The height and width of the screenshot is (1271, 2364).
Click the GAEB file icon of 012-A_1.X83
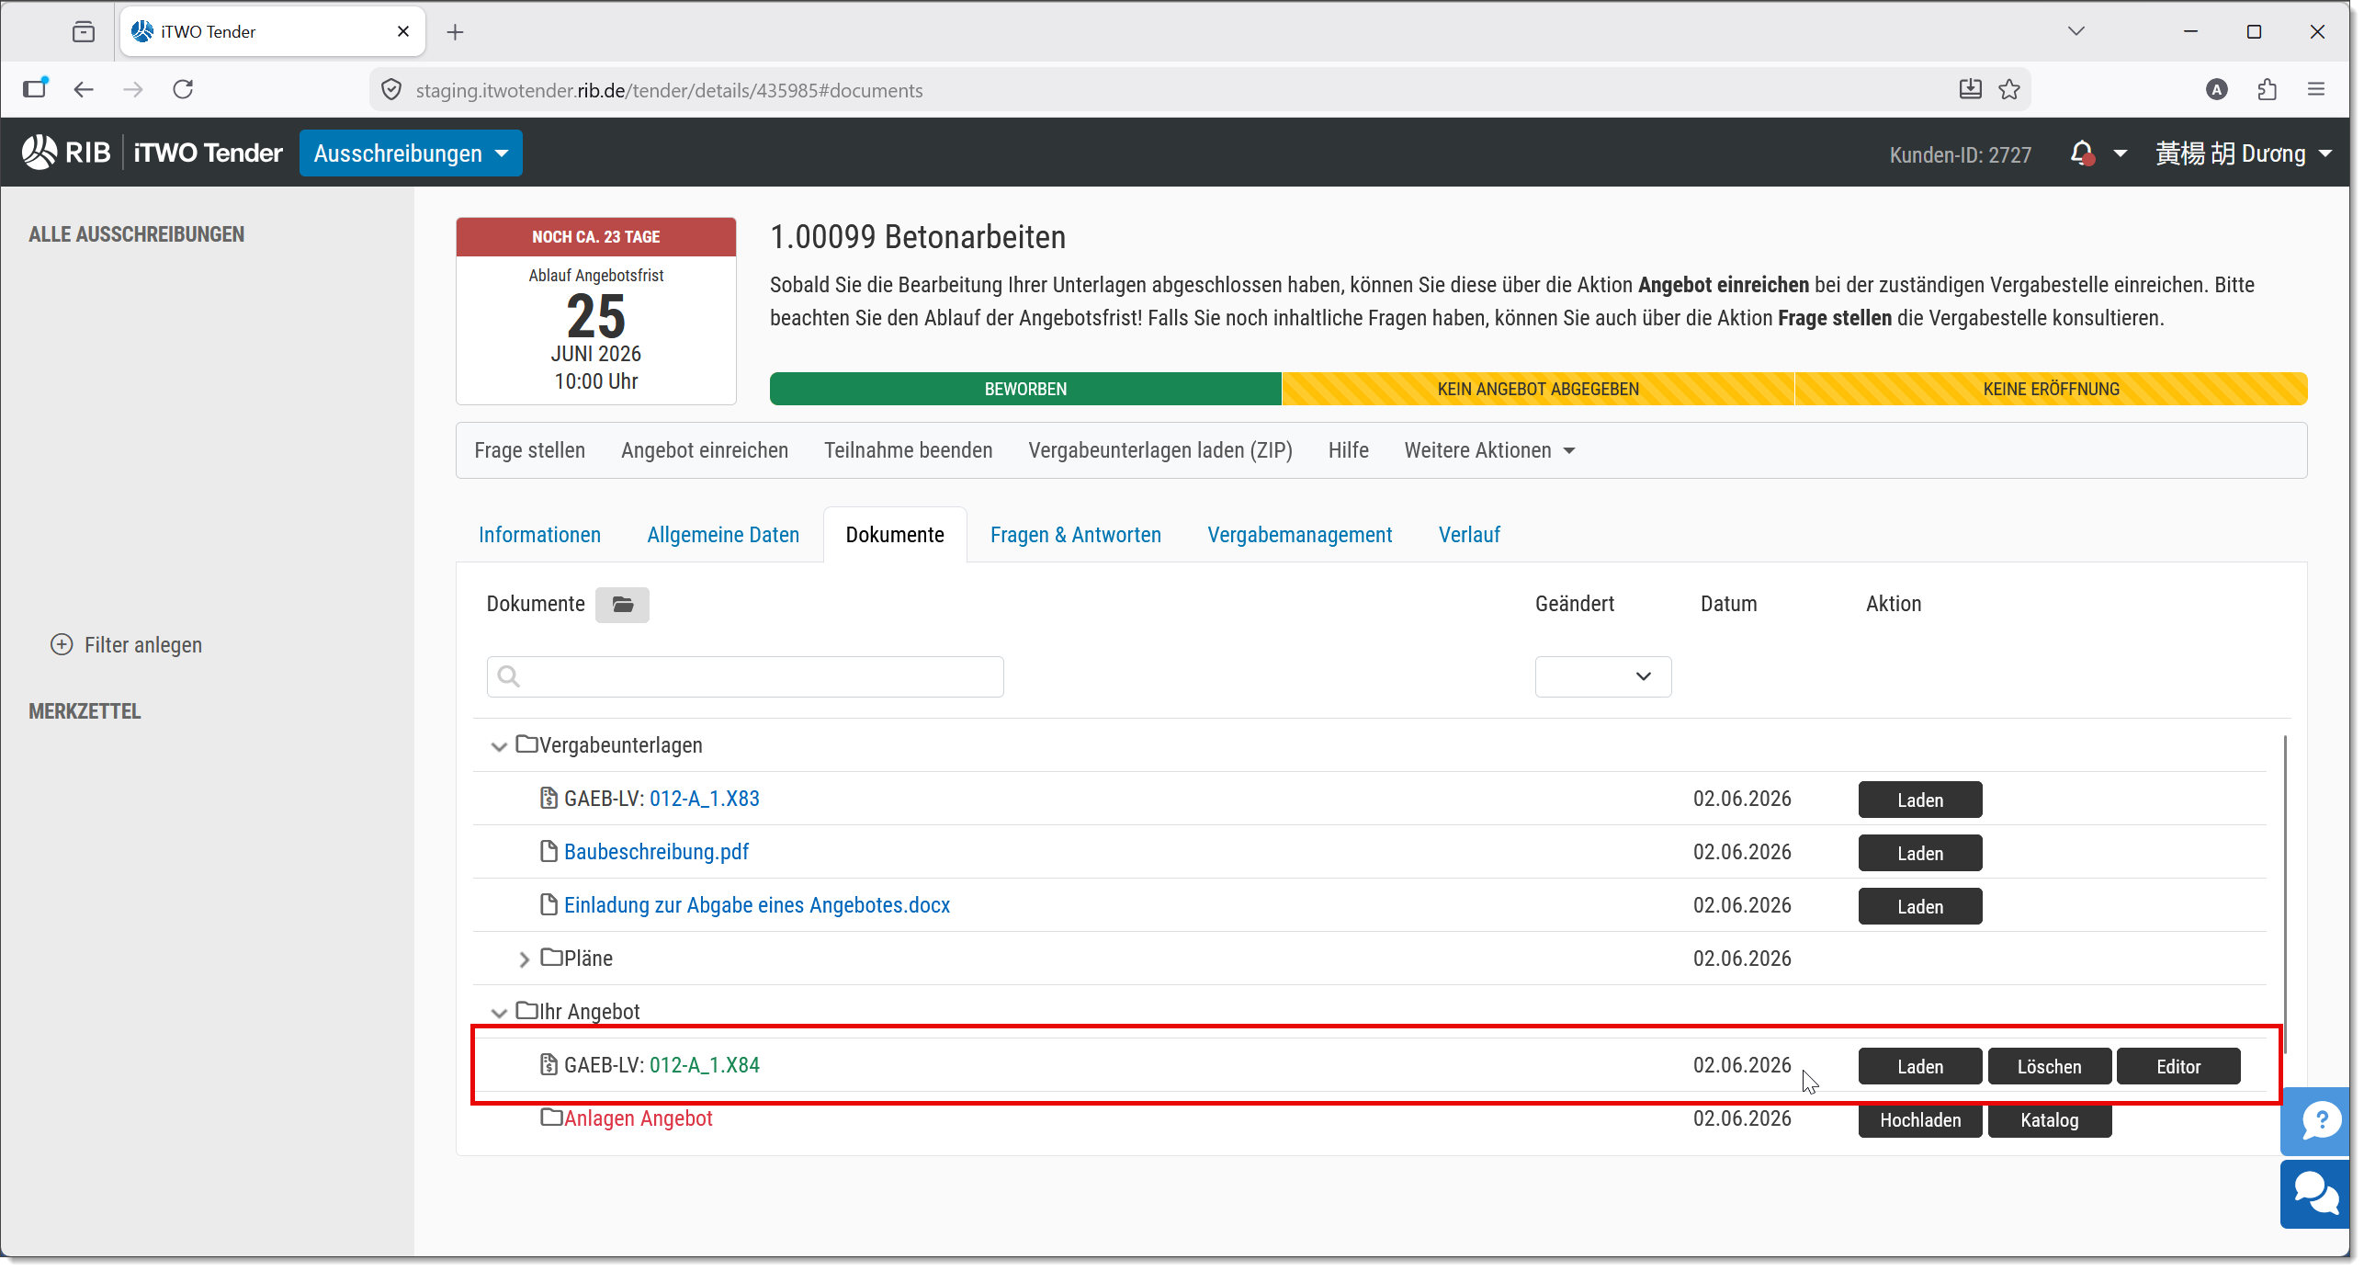549,799
